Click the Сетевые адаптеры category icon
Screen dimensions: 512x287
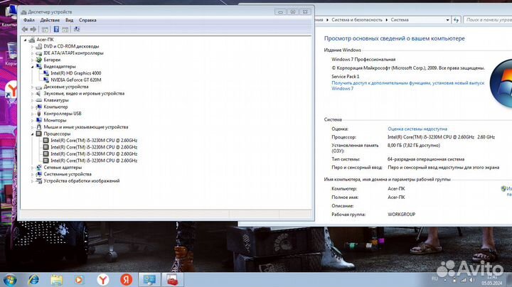coord(39,168)
